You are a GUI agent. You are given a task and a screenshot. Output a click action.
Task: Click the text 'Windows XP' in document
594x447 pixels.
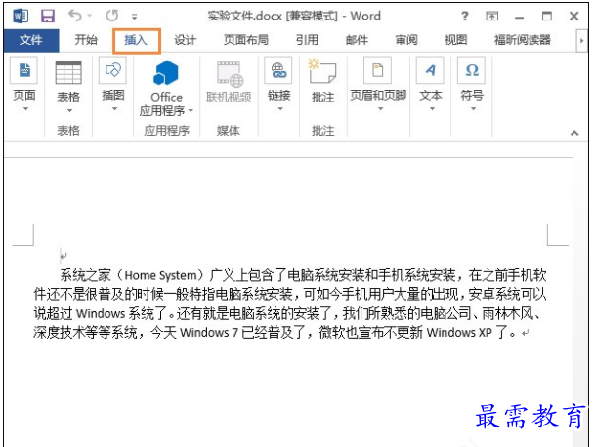[459, 333]
